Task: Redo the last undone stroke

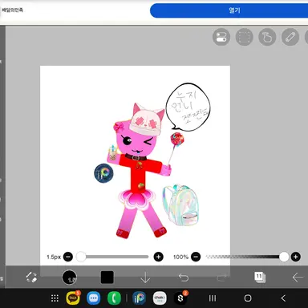Action: pos(221,278)
